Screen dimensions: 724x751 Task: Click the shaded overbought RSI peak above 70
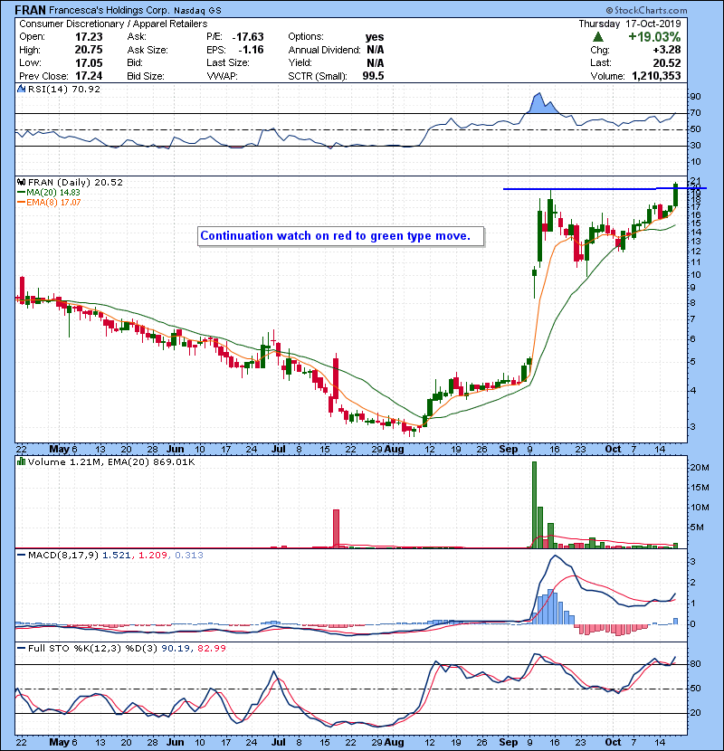point(541,103)
